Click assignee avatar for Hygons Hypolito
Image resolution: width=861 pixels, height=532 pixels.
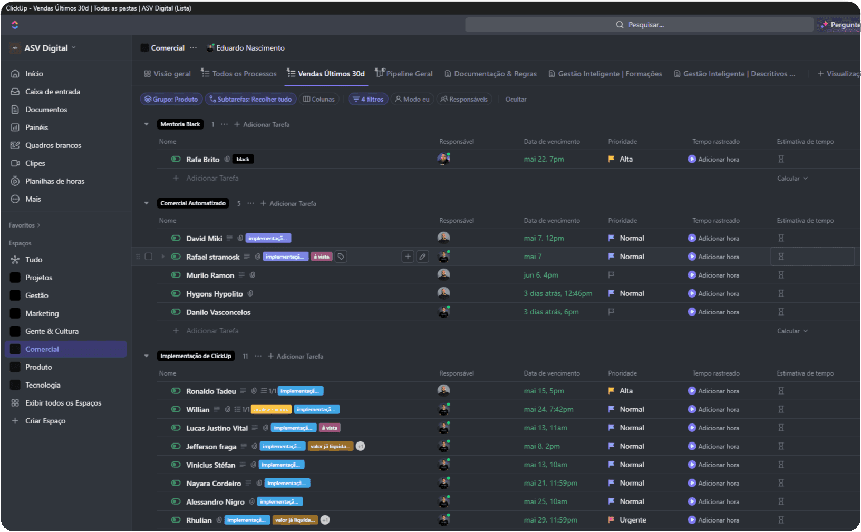point(443,293)
